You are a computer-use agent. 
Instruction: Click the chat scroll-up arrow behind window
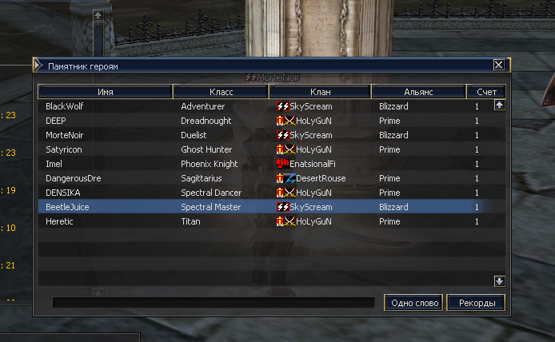[98, 15]
